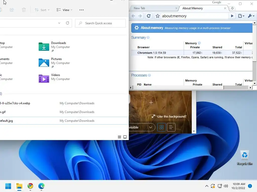The height and width of the screenshot is (192, 257).
Task: Click the Summary help question icon
Action: pyautogui.click(x=148, y=37)
